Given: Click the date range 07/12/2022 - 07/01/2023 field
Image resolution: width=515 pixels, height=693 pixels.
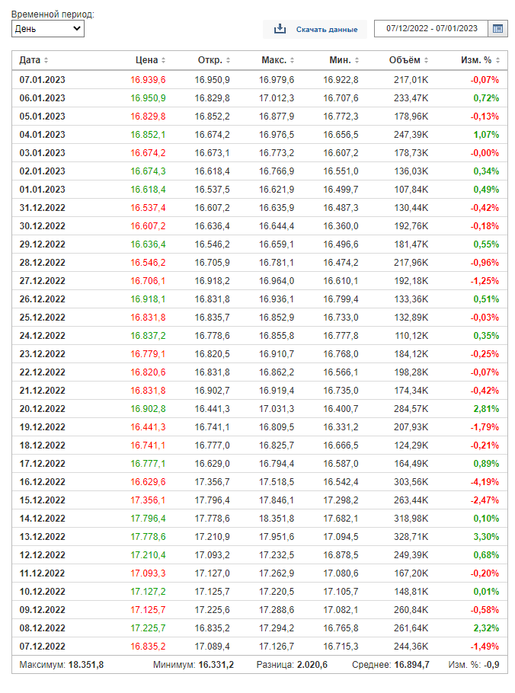Looking at the screenshot, I should pyautogui.click(x=431, y=29).
